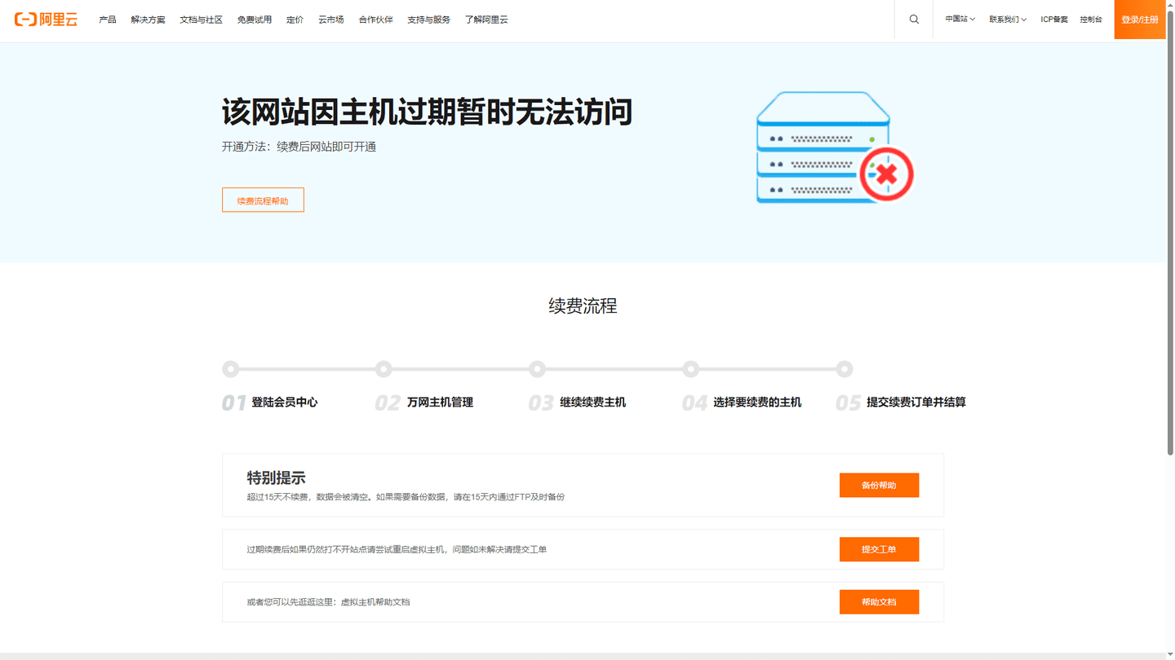Select step 01 登陆会员中心
This screenshot has width=1175, height=660.
(270, 402)
